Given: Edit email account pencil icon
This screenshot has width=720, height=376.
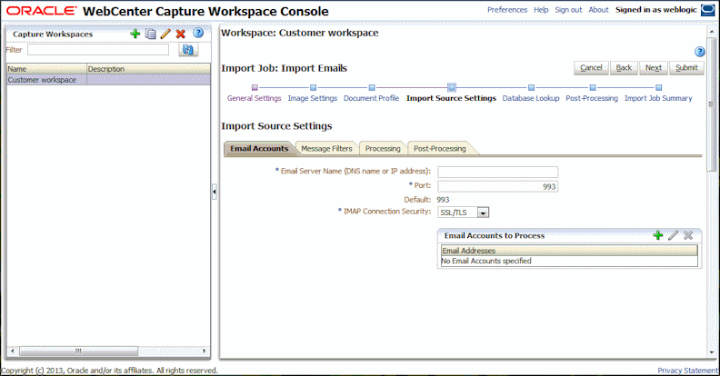Looking at the screenshot, I should pos(673,235).
